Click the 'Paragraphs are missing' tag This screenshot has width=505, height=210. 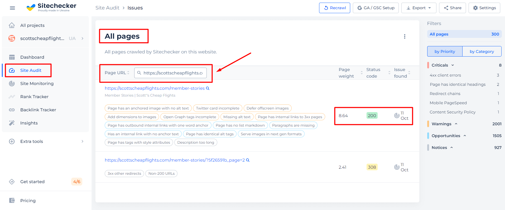pyautogui.click(x=293, y=125)
